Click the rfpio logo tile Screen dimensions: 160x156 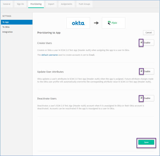point(113,23)
